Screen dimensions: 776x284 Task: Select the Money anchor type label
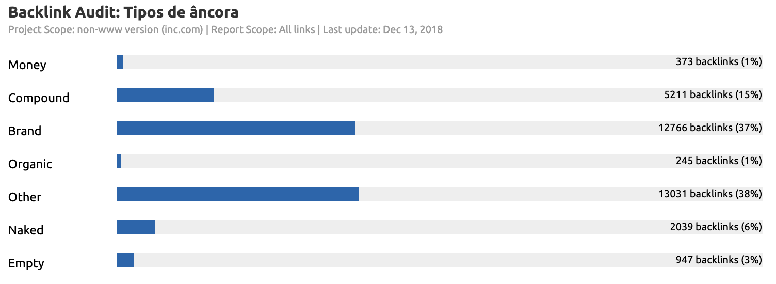tap(27, 65)
